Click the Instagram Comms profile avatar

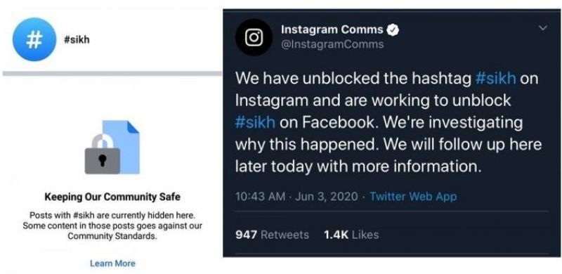pos(254,37)
